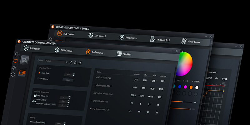The image size is (250, 125).
Task: Click GPU Core Voltage average 496
Action: 159,97
